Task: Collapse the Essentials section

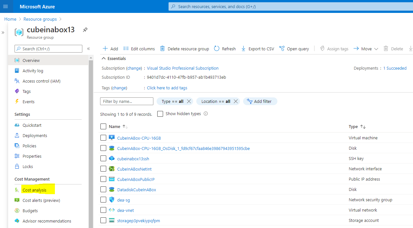Action: click(x=114, y=58)
